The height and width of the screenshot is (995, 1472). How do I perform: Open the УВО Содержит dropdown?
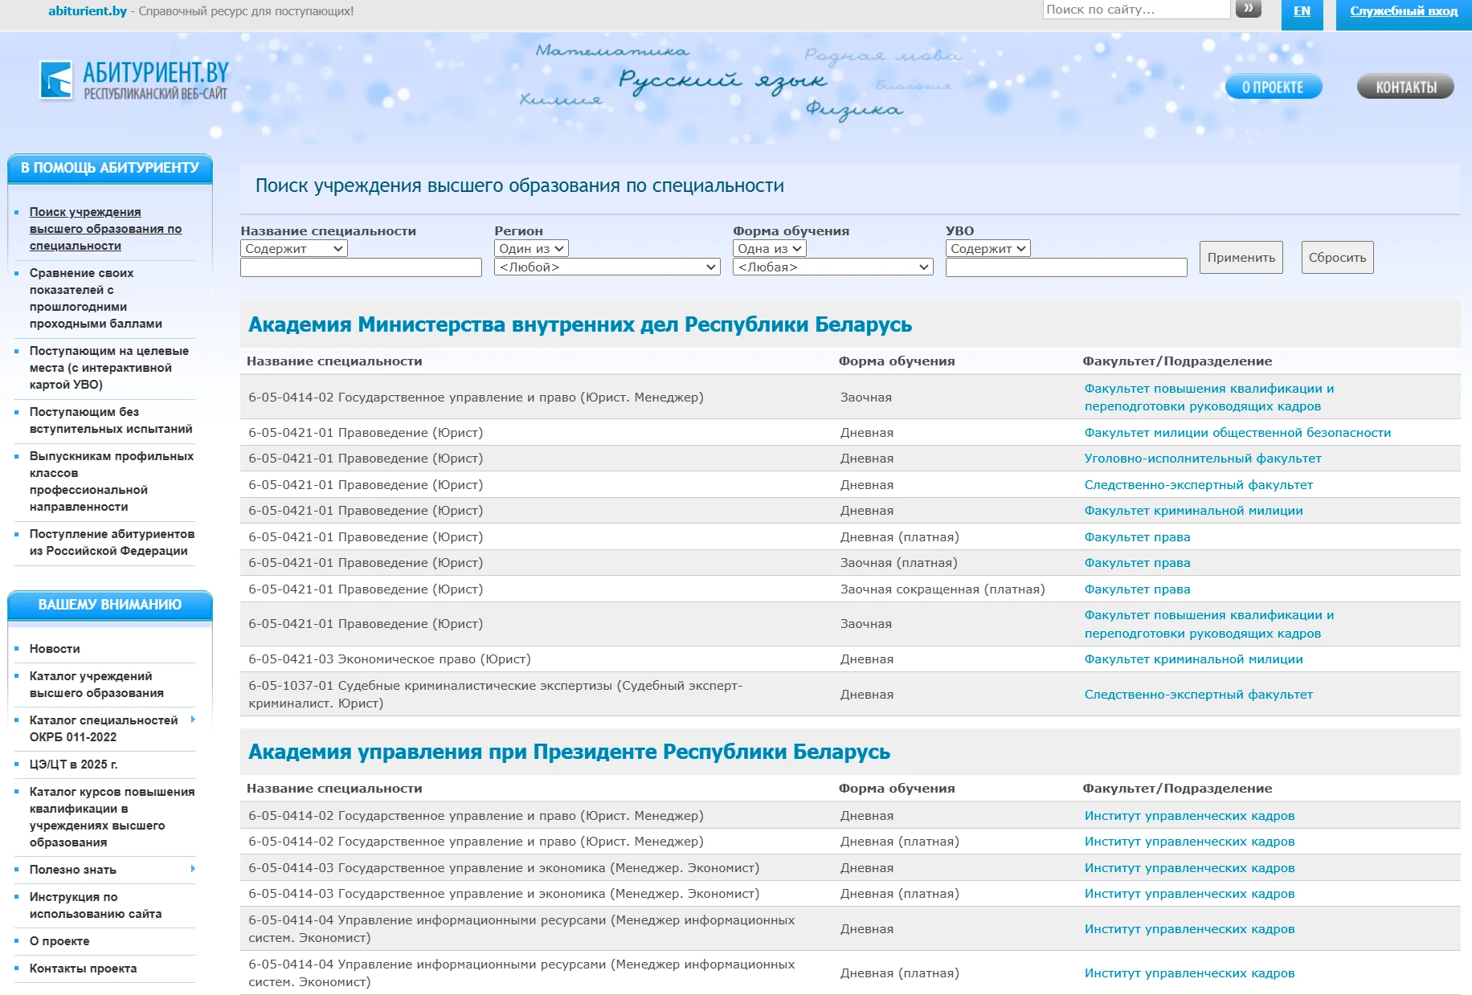coord(987,249)
